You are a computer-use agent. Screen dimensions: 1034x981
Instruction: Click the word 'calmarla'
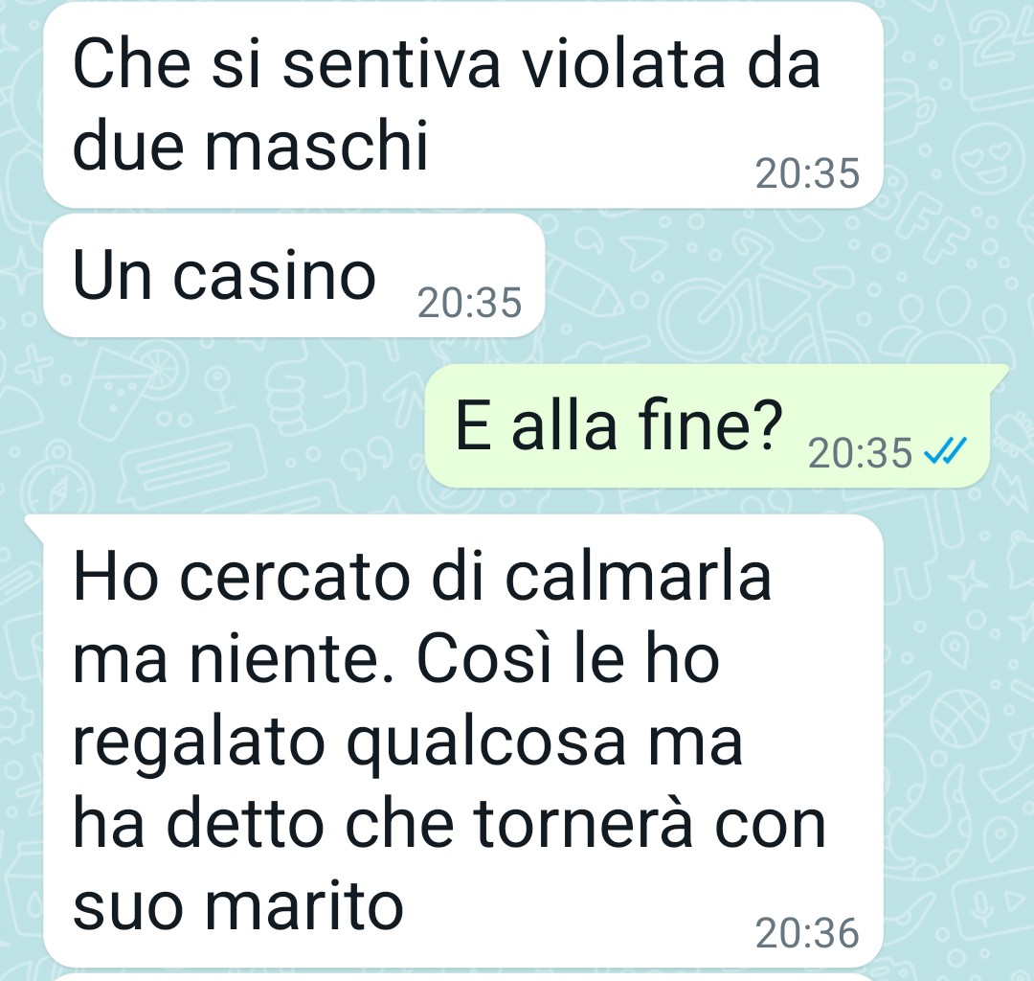point(639,578)
